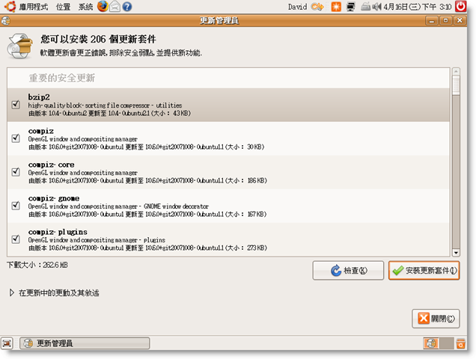
Task: Open the 位置 places menu
Action: [63, 7]
